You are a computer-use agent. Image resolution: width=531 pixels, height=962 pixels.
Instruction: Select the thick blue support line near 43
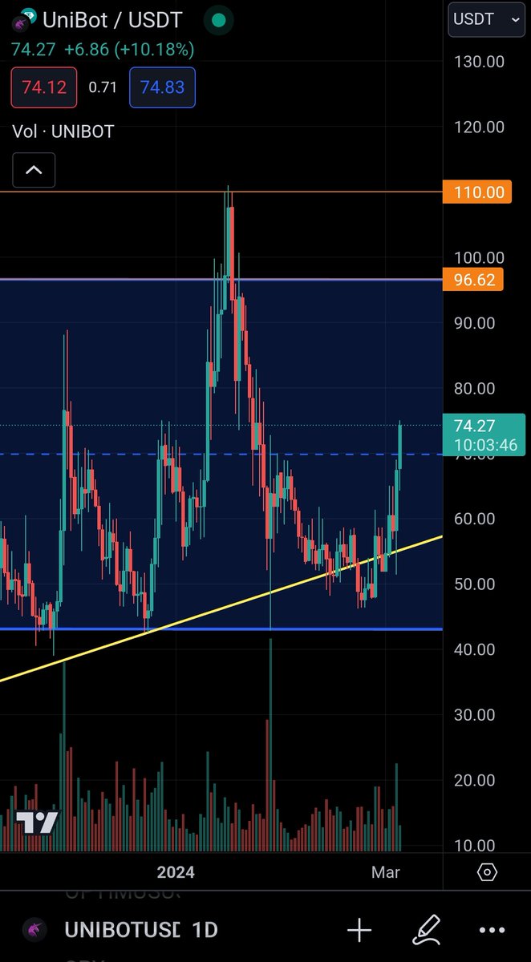(x=221, y=629)
